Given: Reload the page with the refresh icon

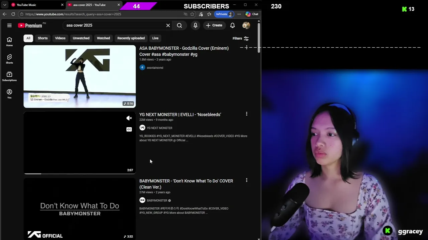Looking at the screenshot, I should (x=13, y=14).
